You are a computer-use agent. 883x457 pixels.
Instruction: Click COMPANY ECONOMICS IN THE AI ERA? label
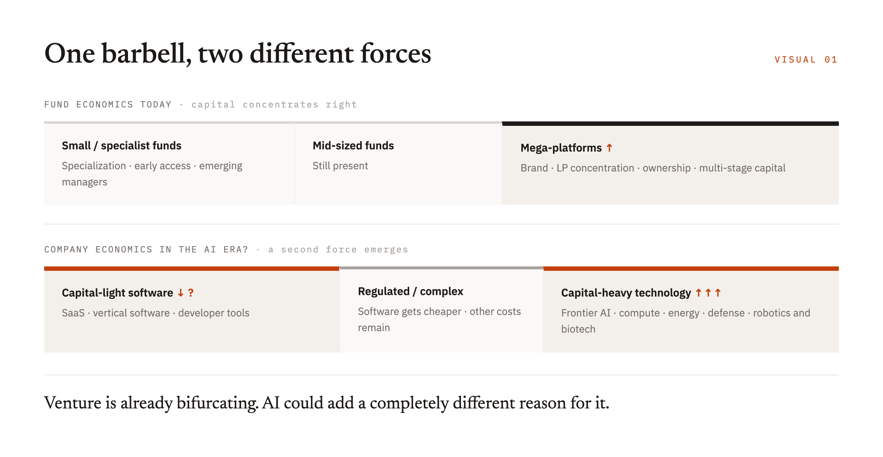[146, 249]
